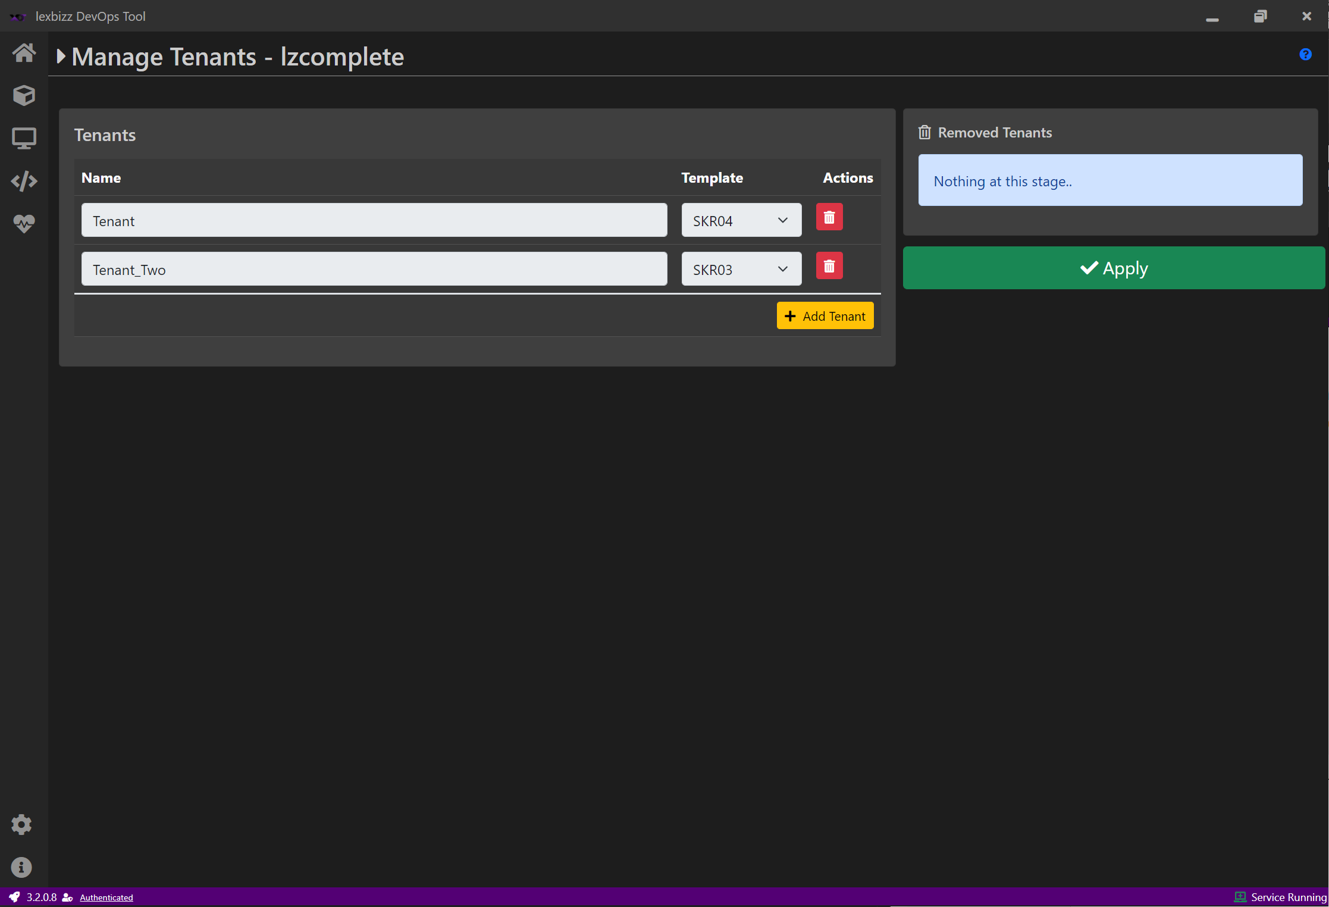Click the lexbizz app logo in title bar
The width and height of the screenshot is (1329, 907).
[18, 17]
